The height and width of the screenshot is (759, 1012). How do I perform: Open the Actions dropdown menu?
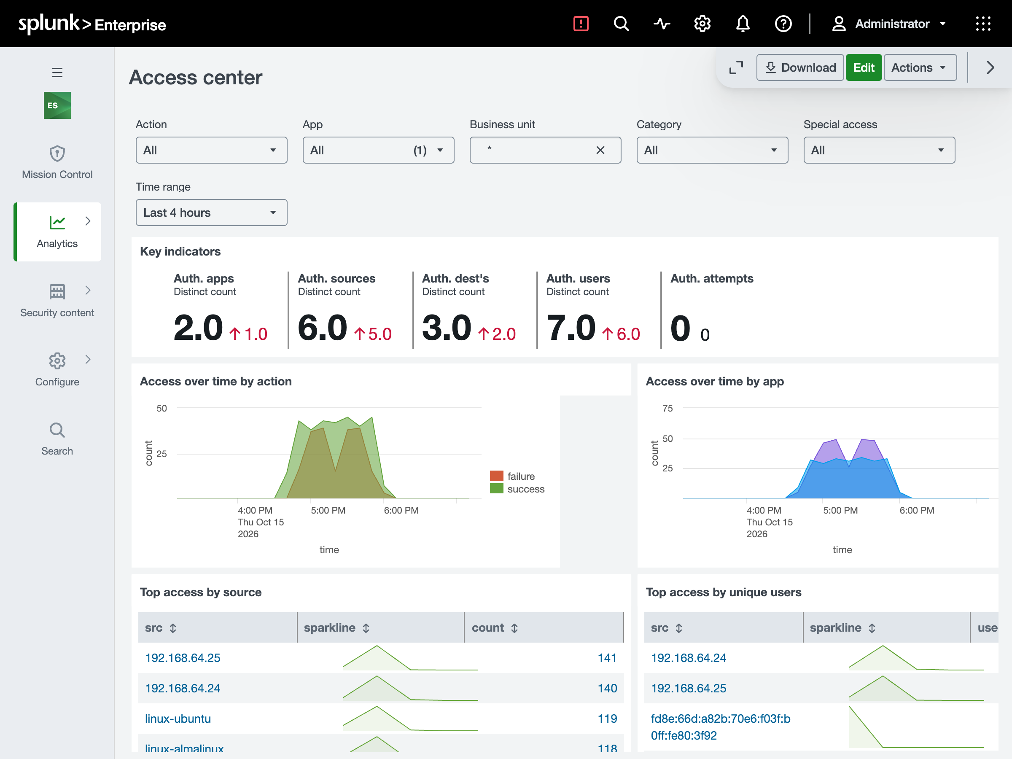(x=920, y=68)
